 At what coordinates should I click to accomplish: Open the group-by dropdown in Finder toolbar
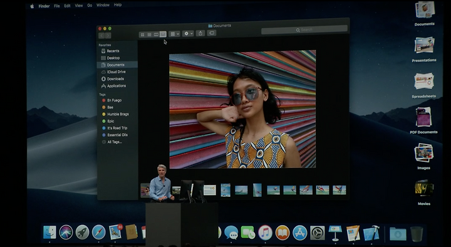[174, 34]
